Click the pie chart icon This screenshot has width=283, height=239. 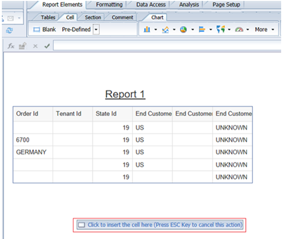[x=183, y=29]
